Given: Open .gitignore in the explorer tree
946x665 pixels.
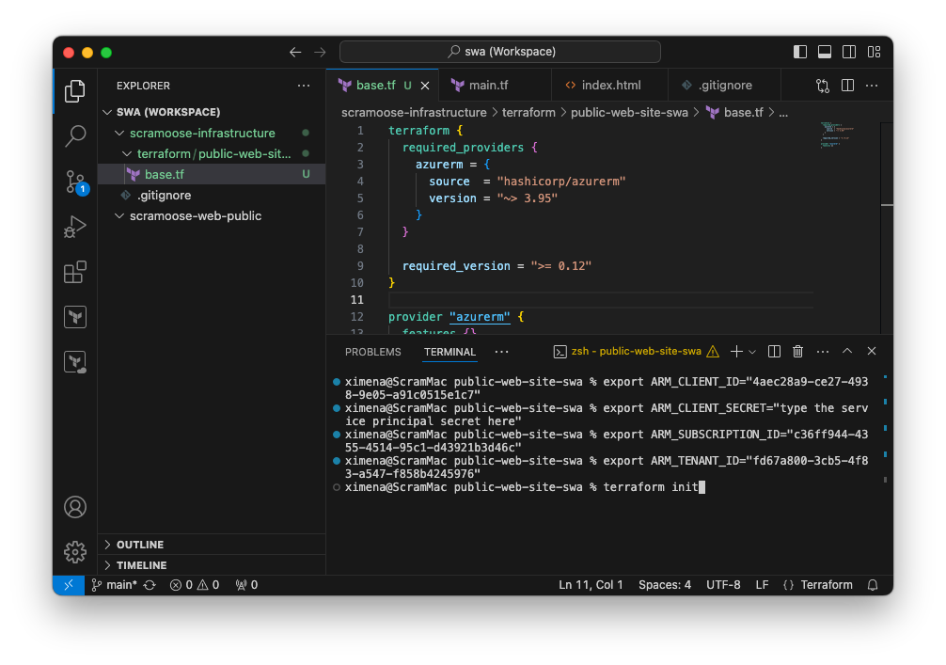Looking at the screenshot, I should [x=212, y=195].
